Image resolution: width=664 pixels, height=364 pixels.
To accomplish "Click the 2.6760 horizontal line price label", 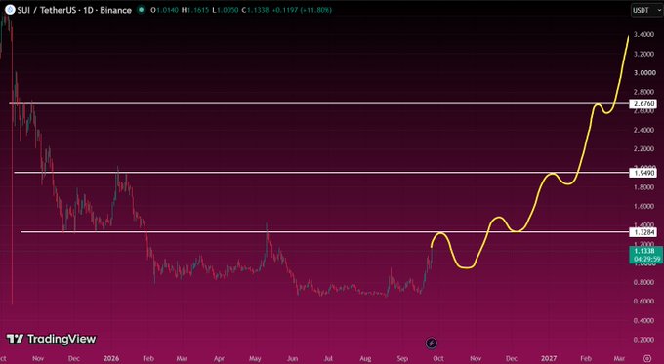I will pyautogui.click(x=643, y=103).
